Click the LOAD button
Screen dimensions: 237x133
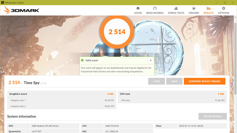tap(156, 81)
